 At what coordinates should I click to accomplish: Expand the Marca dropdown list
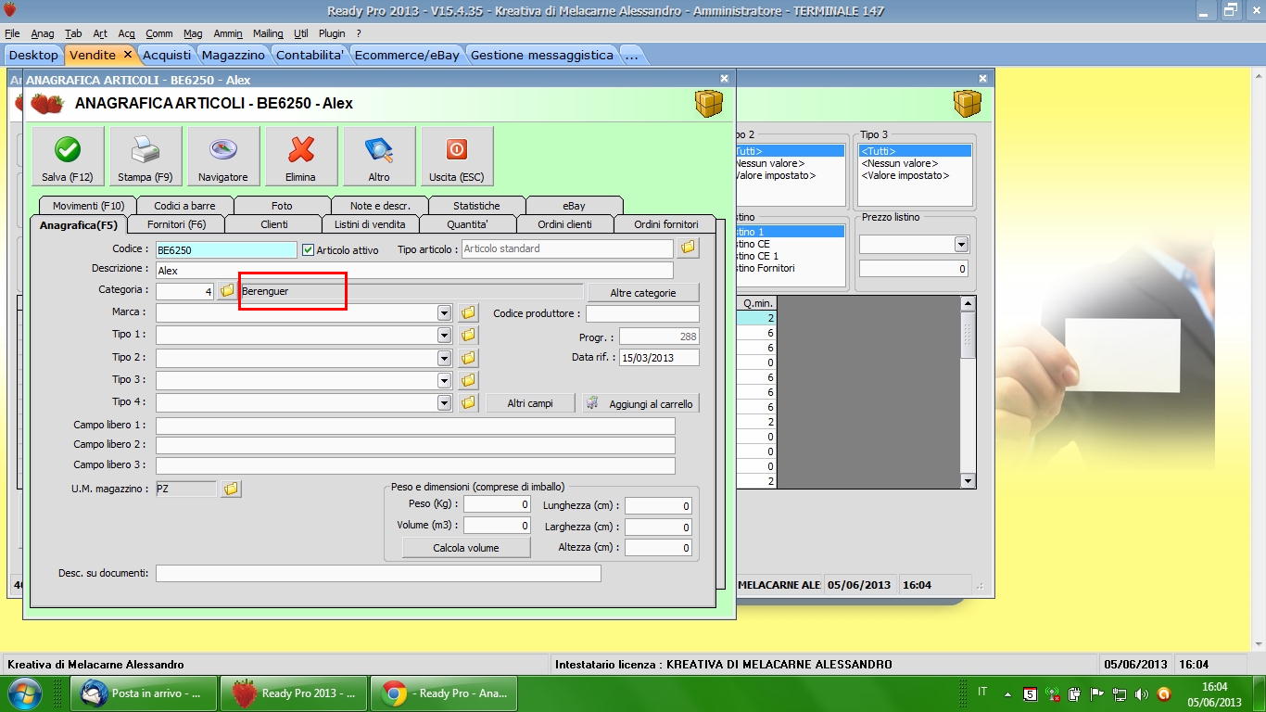[445, 313]
